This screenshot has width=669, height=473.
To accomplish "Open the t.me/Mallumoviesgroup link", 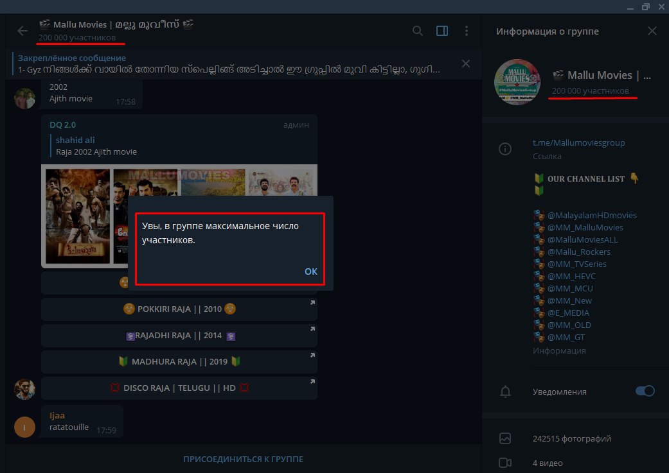I will 578,142.
